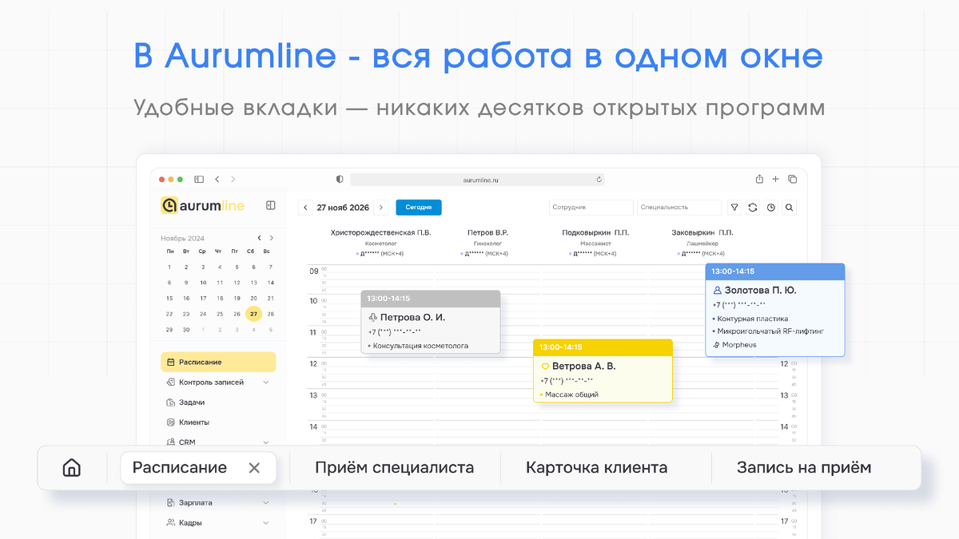The image size is (959, 539).
Task: Expand the Кадры submenu chevron
Action: click(x=266, y=523)
